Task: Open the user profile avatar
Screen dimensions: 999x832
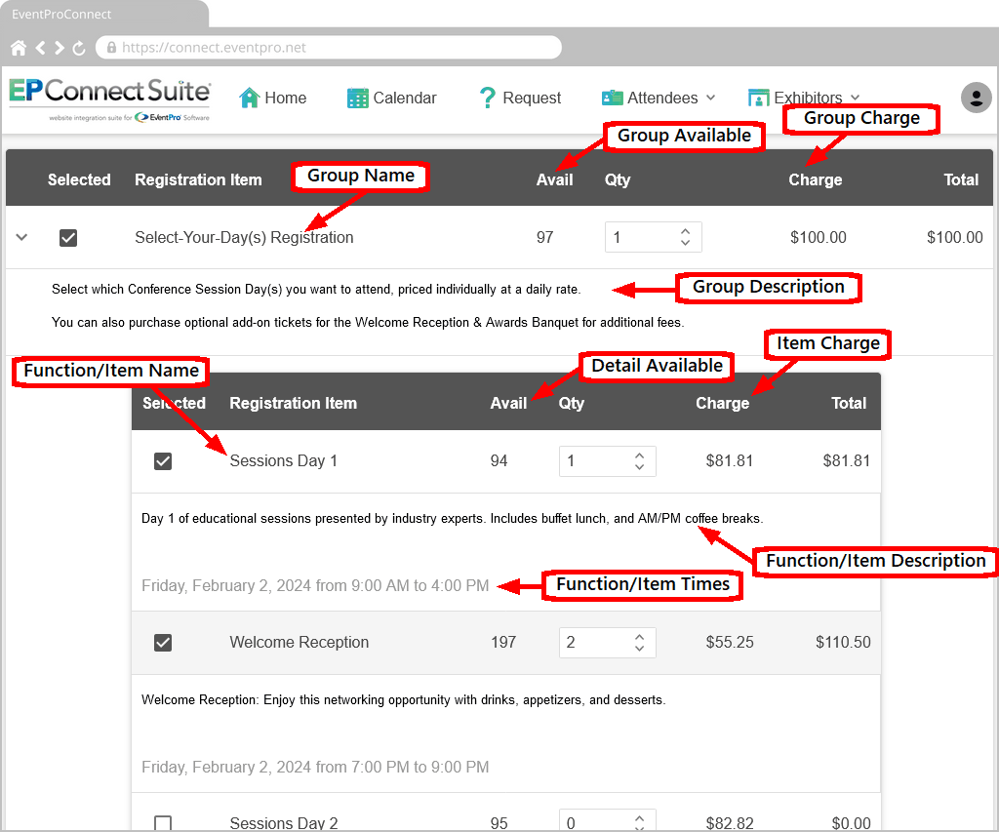Action: tap(976, 98)
